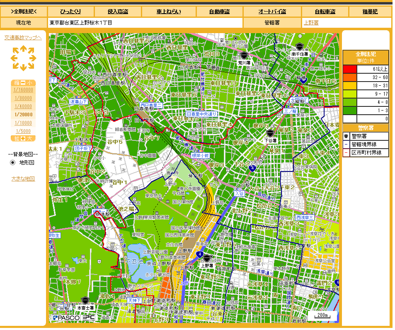
Task: Click the 現在地 address field
Action: (145, 23)
